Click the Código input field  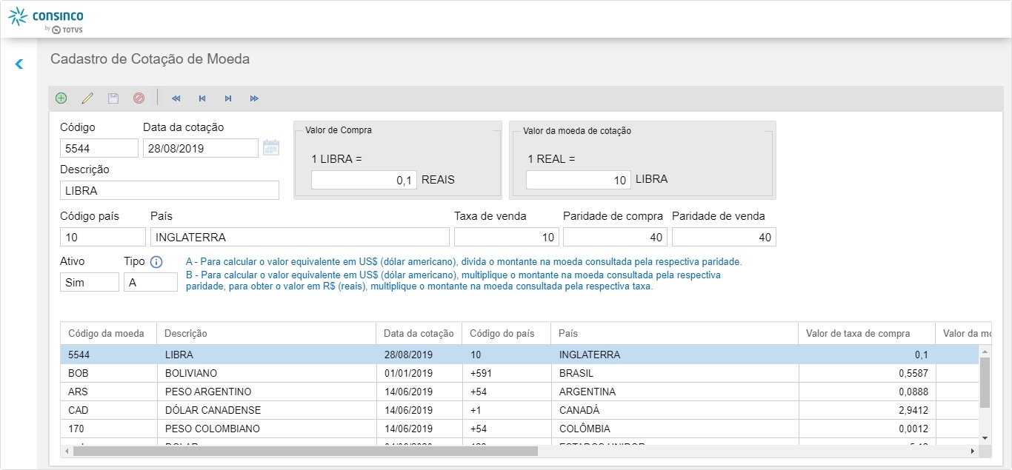coord(99,148)
